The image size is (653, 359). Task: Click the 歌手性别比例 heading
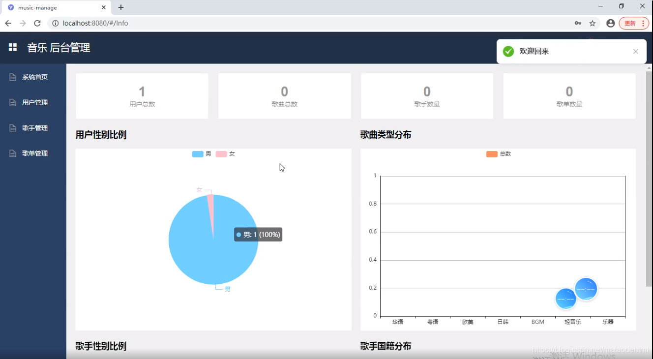101,346
